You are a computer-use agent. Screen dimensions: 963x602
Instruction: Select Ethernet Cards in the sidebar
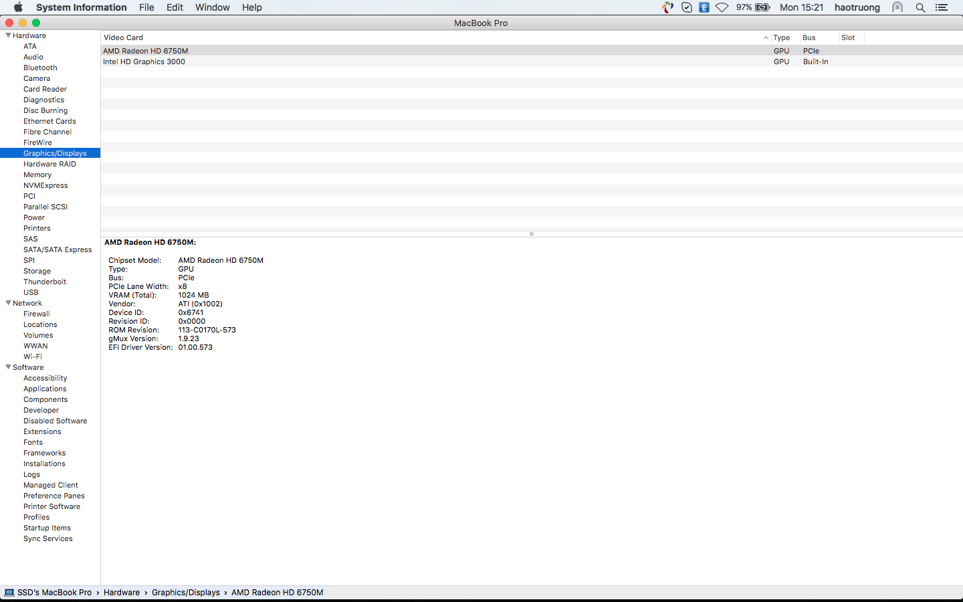point(49,121)
